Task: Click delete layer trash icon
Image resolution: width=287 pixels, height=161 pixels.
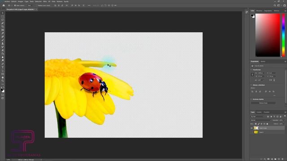Action: tap(283, 159)
